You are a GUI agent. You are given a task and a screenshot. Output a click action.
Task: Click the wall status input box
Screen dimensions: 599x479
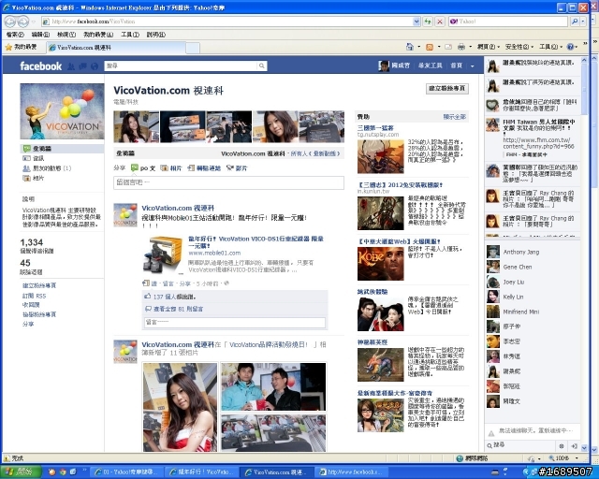click(228, 182)
